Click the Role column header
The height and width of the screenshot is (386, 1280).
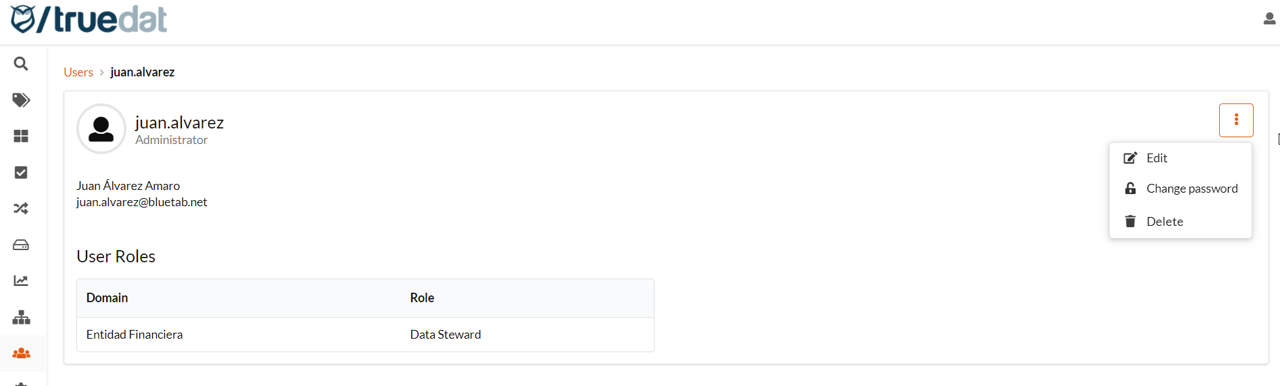point(422,298)
